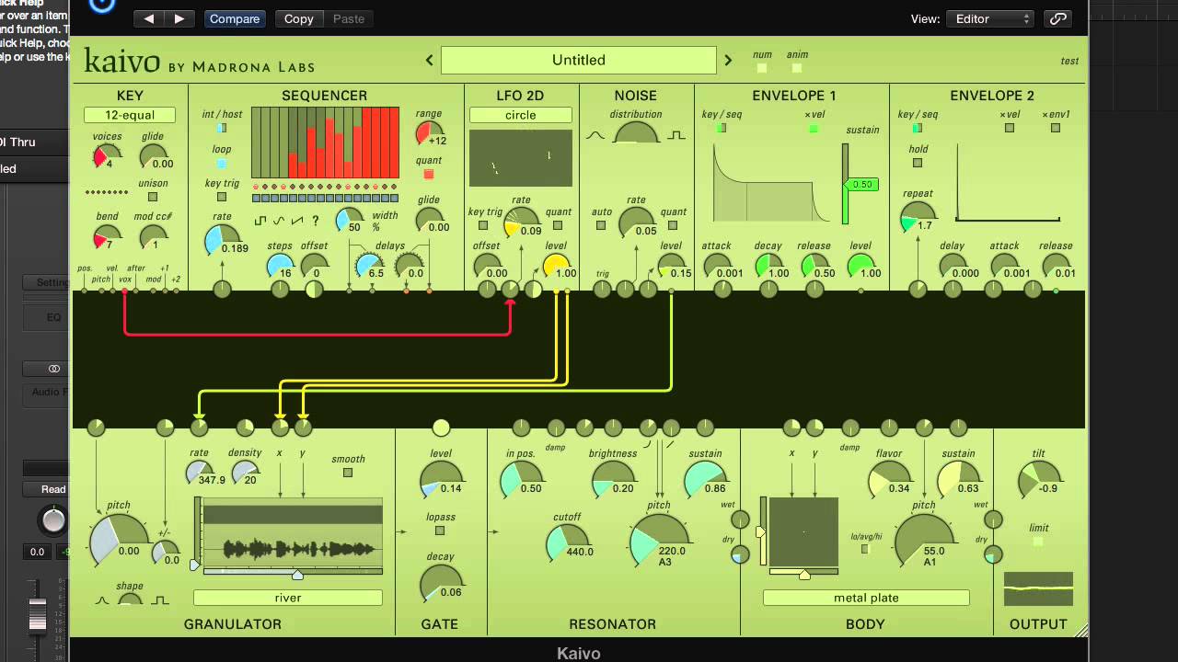
Task: Open the 12-equal tuning scale menu
Action: pyautogui.click(x=130, y=115)
